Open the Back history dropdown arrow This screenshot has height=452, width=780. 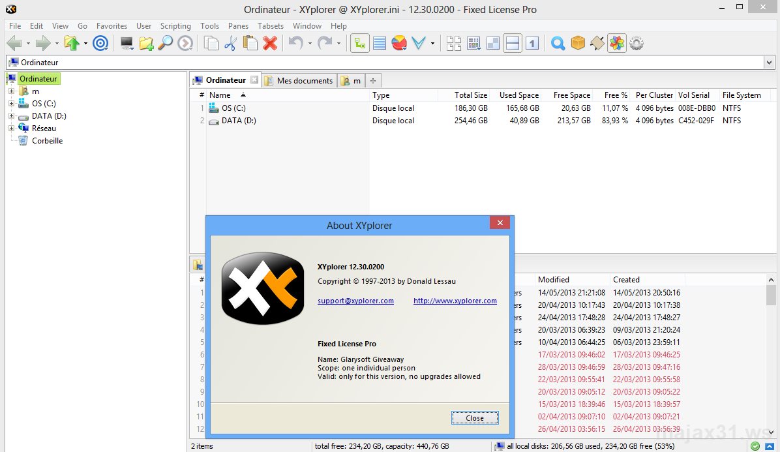coord(28,44)
